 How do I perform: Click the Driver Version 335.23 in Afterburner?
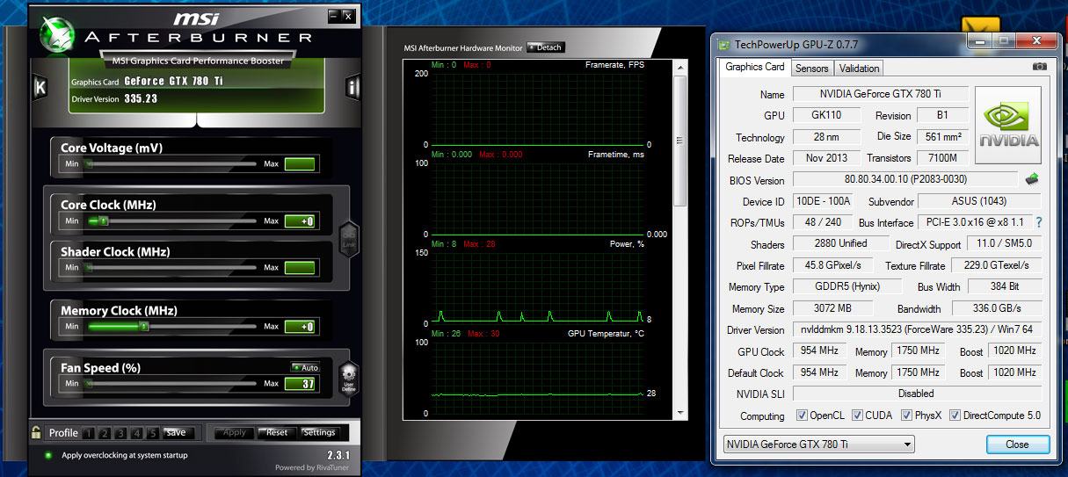[x=141, y=99]
